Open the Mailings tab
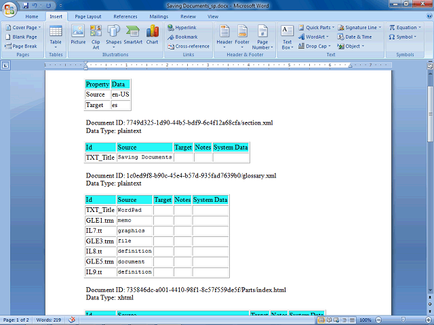Screen dimensions: 434x325 [x=159, y=16]
